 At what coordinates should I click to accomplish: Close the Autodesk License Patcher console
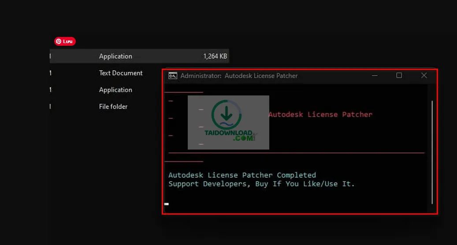click(424, 76)
